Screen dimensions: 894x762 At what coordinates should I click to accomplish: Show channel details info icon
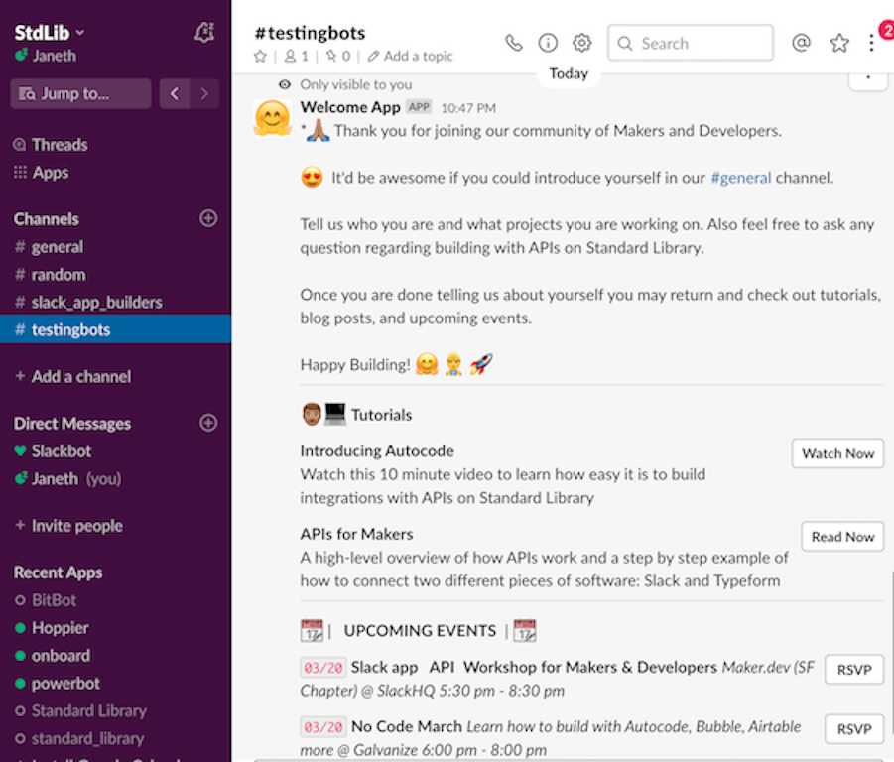point(548,43)
